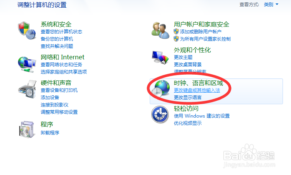Open 连接到投影仪 link
This screenshot has height=175, width=291.
[55, 105]
